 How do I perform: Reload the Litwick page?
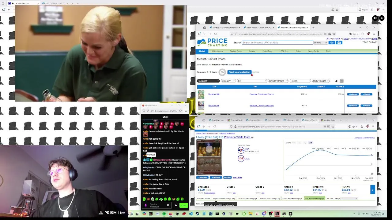click(x=214, y=127)
